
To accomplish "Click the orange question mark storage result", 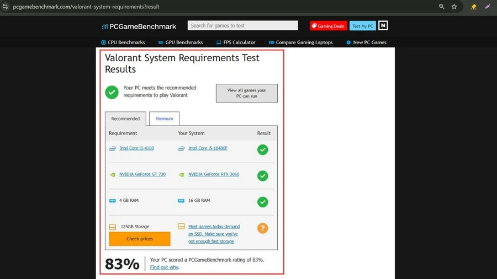I will coord(262,228).
